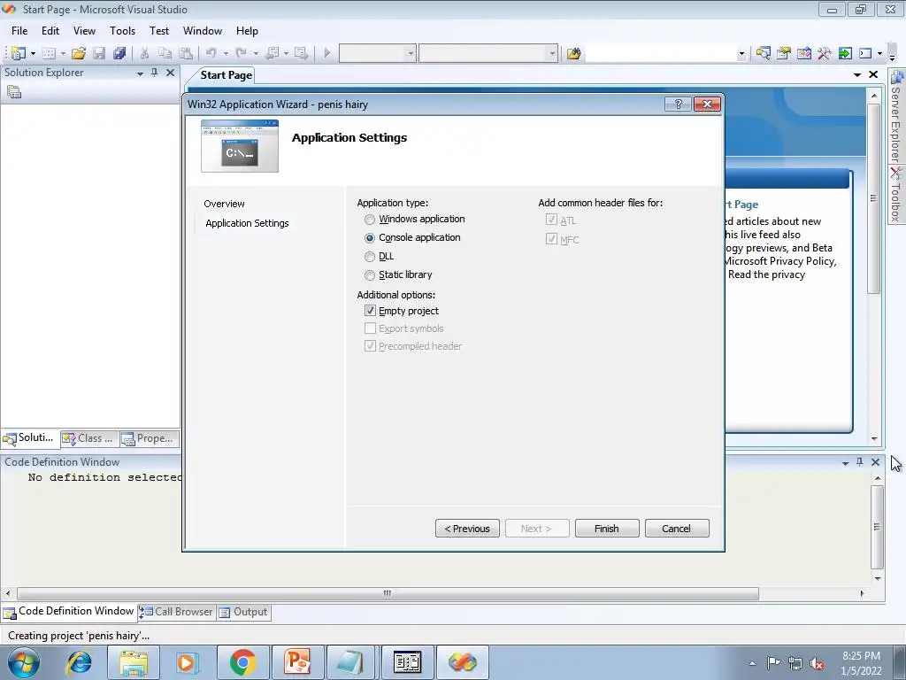
Task: Open the Test menu
Action: point(159,31)
